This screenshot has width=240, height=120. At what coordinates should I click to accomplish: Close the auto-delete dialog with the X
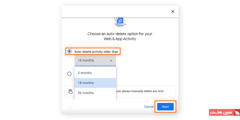(x=172, y=12)
